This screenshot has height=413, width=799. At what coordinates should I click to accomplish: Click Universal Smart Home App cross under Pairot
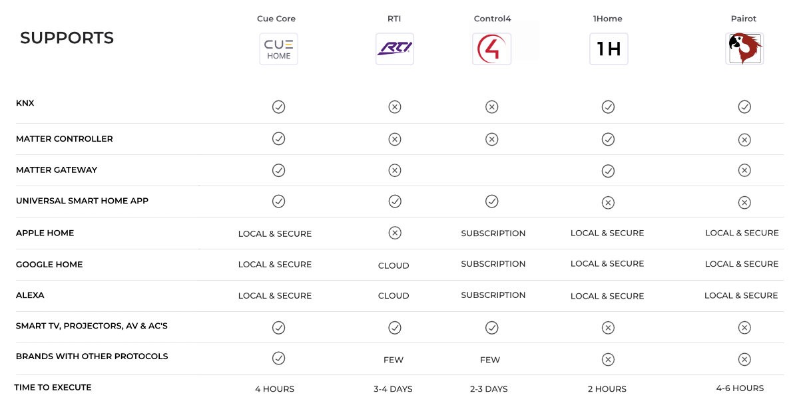pyautogui.click(x=744, y=202)
